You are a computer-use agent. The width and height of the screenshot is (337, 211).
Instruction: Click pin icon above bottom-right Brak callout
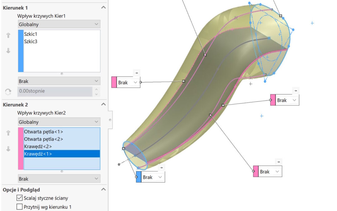[x=278, y=162]
